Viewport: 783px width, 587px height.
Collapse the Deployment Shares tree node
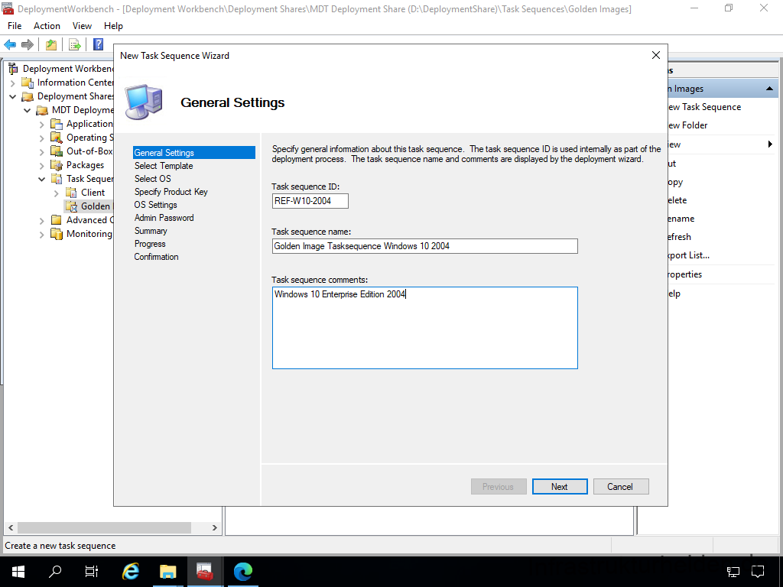13,96
